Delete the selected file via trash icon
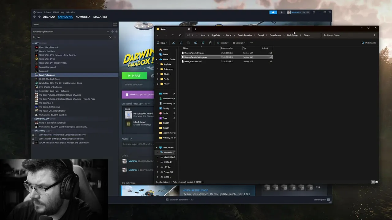This screenshot has width=392, height=220. coord(210,43)
